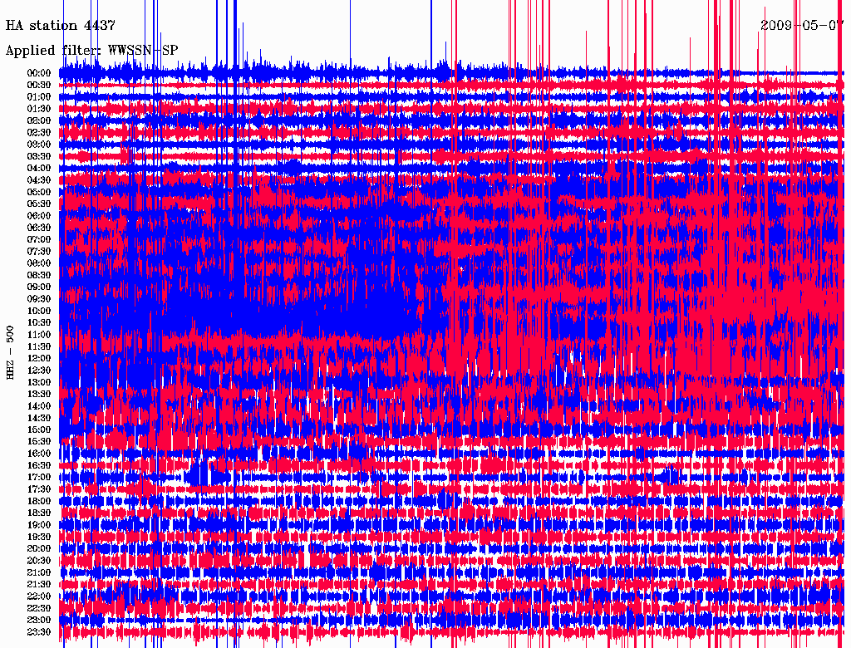
Task: Select the 11:00 time label
Action: click(39, 334)
